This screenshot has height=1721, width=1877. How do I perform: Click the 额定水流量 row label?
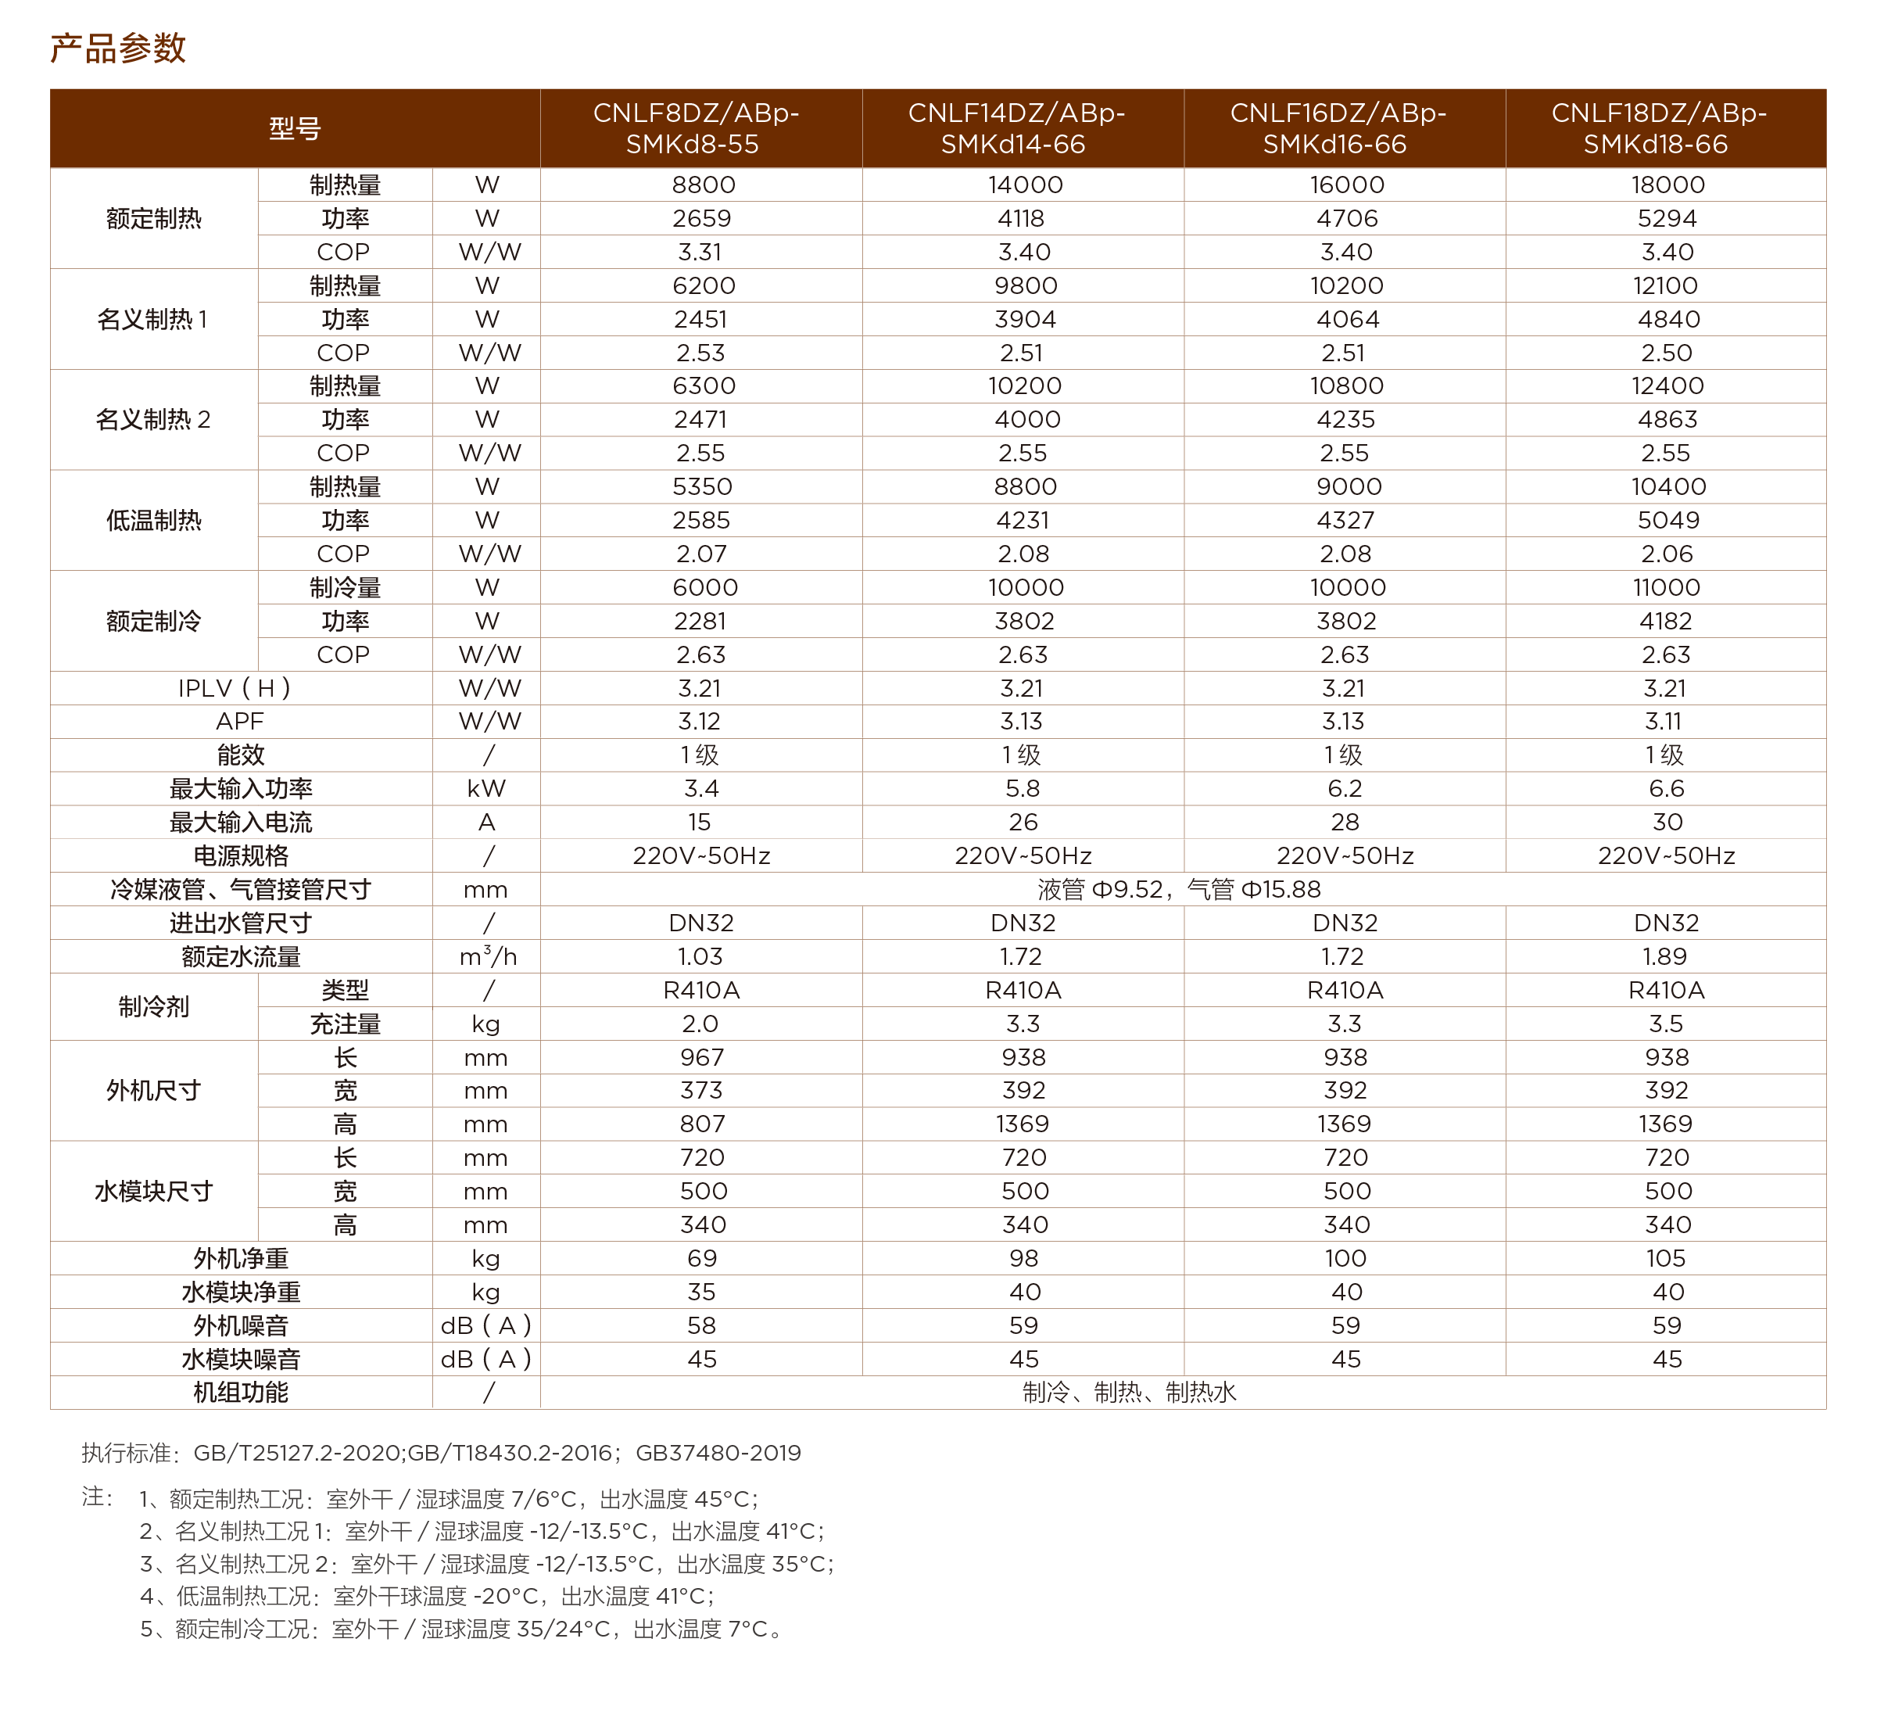[x=240, y=956]
